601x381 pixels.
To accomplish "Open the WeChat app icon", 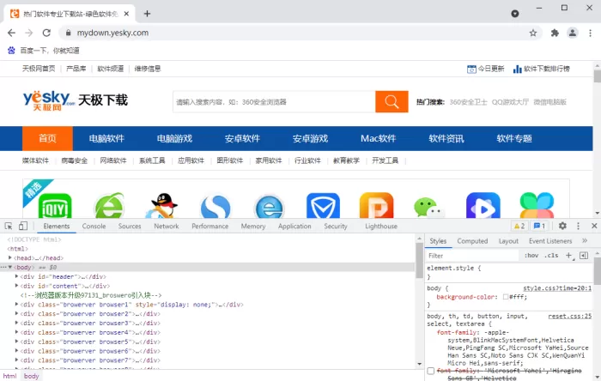I will 429,207.
